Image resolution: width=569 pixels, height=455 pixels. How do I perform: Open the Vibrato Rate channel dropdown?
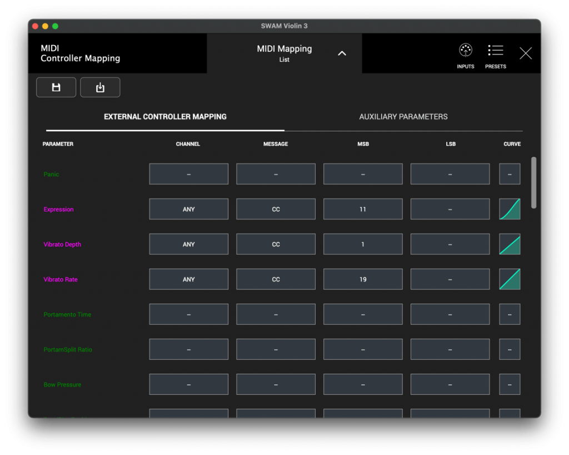(188, 279)
